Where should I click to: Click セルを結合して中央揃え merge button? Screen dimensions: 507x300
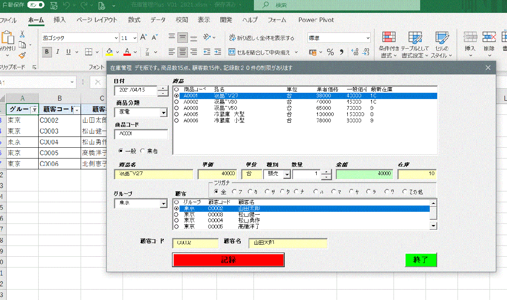pyautogui.click(x=260, y=52)
